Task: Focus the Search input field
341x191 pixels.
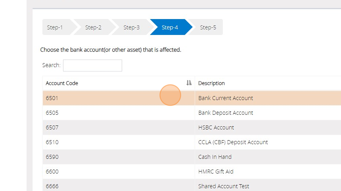Action: pos(92,66)
